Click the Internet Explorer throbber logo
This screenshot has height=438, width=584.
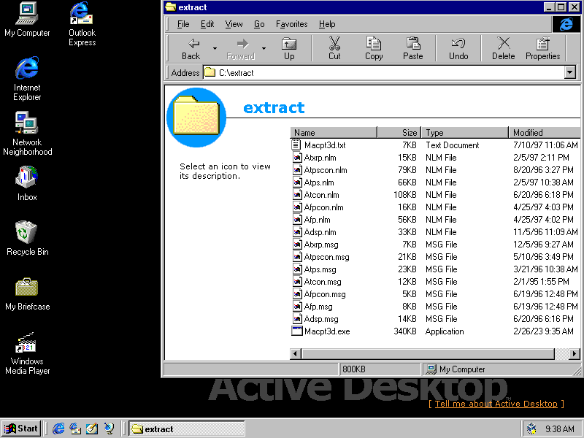pos(566,24)
